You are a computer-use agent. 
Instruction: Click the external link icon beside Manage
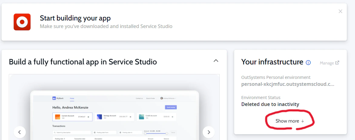tap(337, 63)
